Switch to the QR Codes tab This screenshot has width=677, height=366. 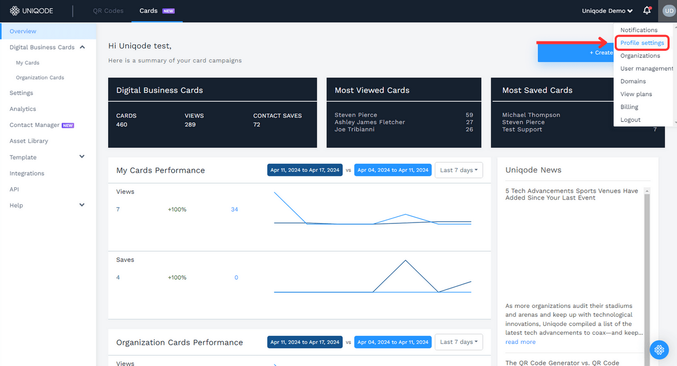pos(108,11)
